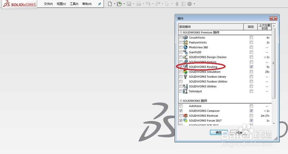Expand the Print dropdown arrow
The height and width of the screenshot is (154, 288).
pos(143,4)
